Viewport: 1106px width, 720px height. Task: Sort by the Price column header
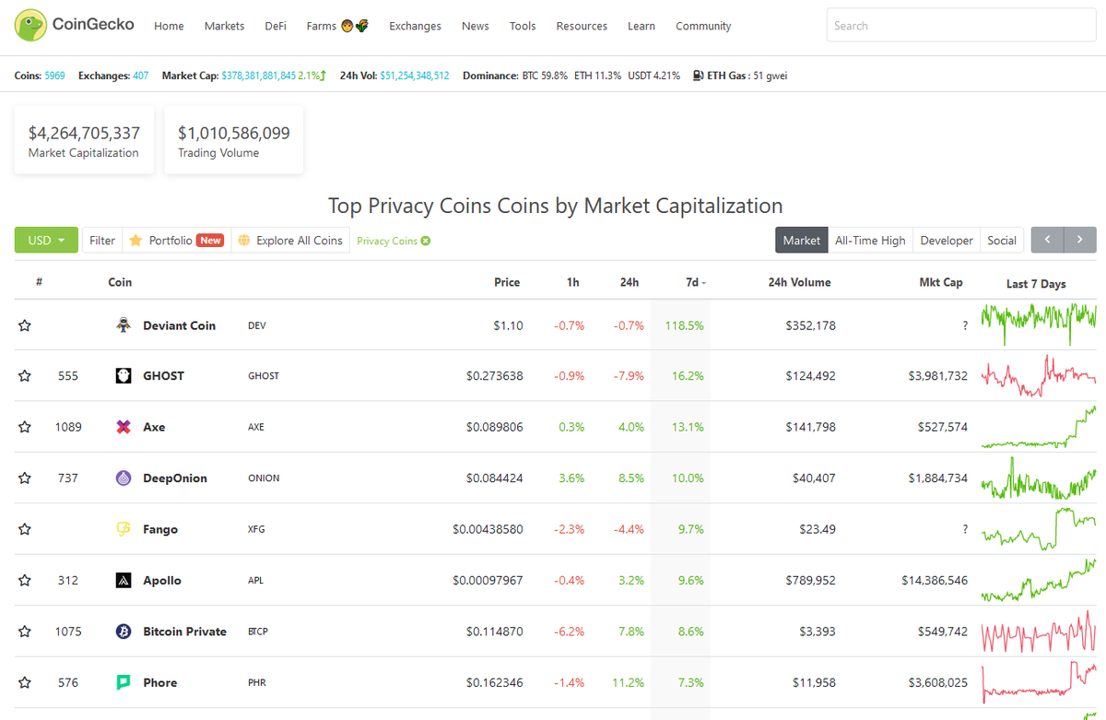(507, 282)
